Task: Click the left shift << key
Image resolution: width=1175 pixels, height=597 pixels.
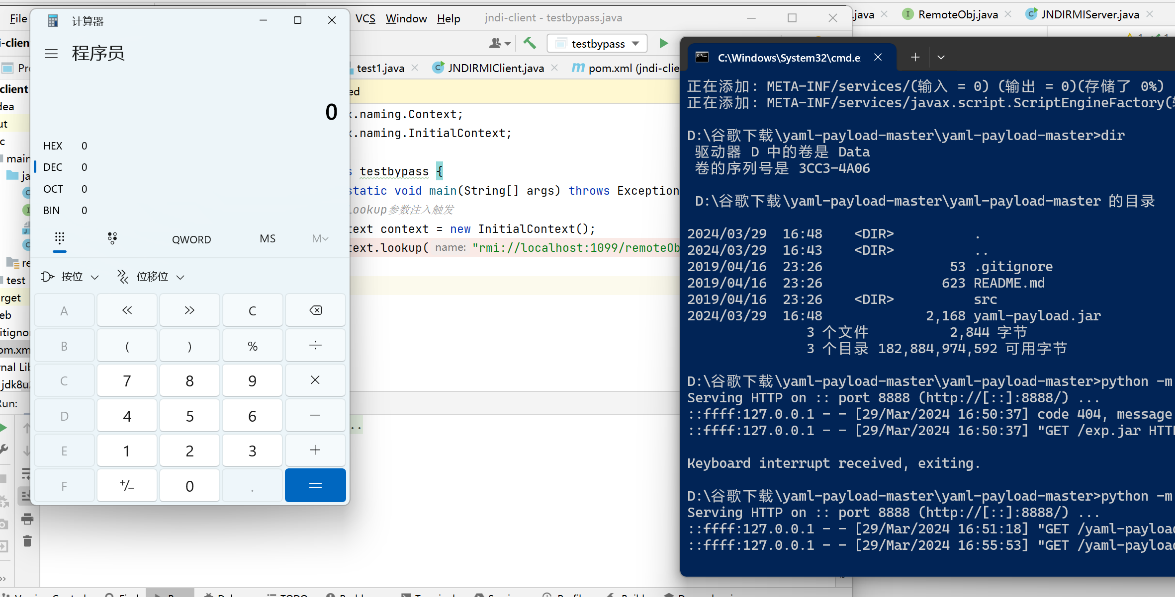Action: click(x=127, y=310)
